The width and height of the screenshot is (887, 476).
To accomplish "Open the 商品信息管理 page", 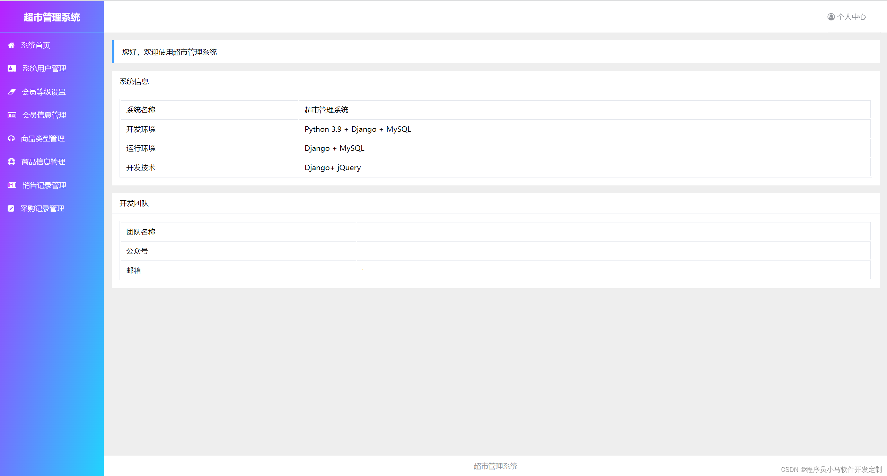I will [43, 162].
